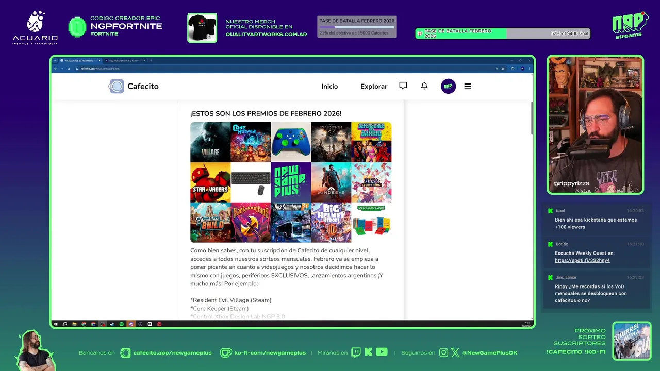Open the Chrome three-dot menu
This screenshot has width=660, height=371.
(x=529, y=69)
